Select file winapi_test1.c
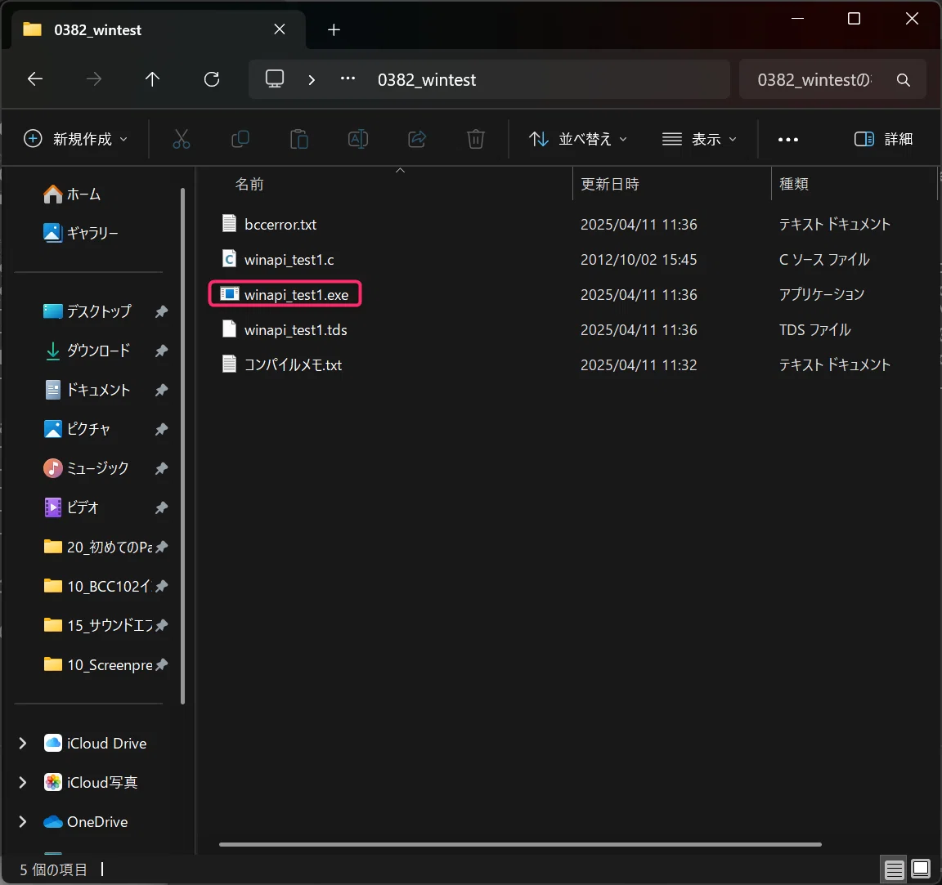942x885 pixels. click(289, 260)
